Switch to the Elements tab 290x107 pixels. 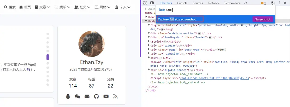point(166,3)
